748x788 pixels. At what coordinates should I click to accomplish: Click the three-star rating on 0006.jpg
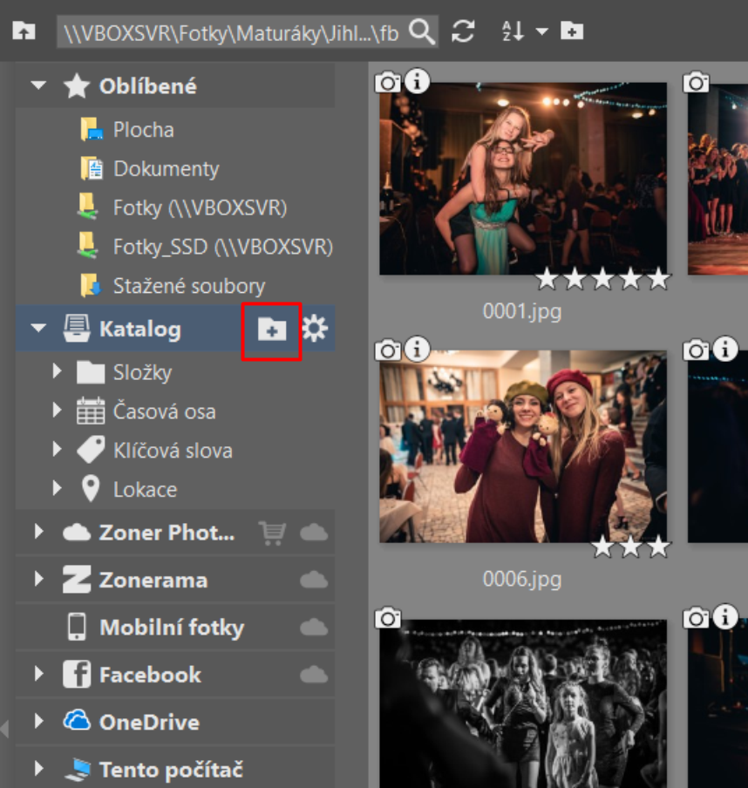point(631,547)
